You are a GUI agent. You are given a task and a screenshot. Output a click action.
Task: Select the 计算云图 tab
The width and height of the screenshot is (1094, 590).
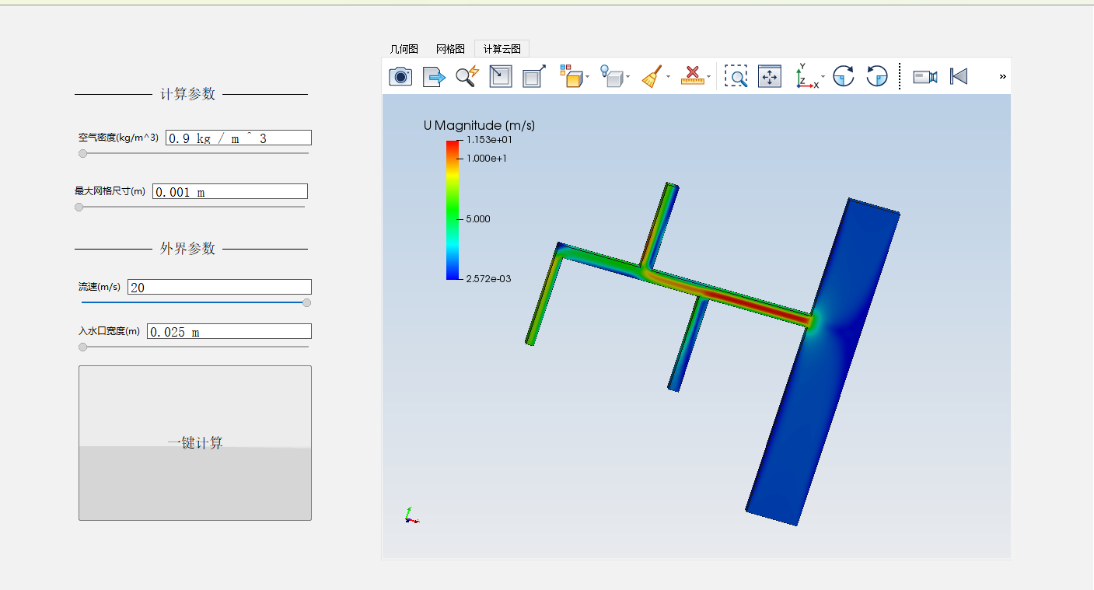(x=502, y=49)
